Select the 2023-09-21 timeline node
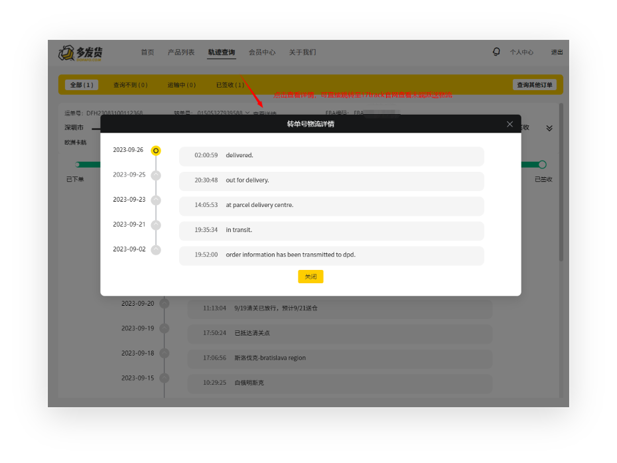 pos(156,225)
